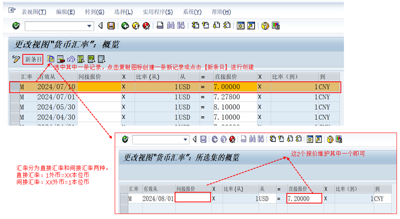Click the Undo Change icon in the overview toolbar
400x219 pixels.
coord(71,59)
